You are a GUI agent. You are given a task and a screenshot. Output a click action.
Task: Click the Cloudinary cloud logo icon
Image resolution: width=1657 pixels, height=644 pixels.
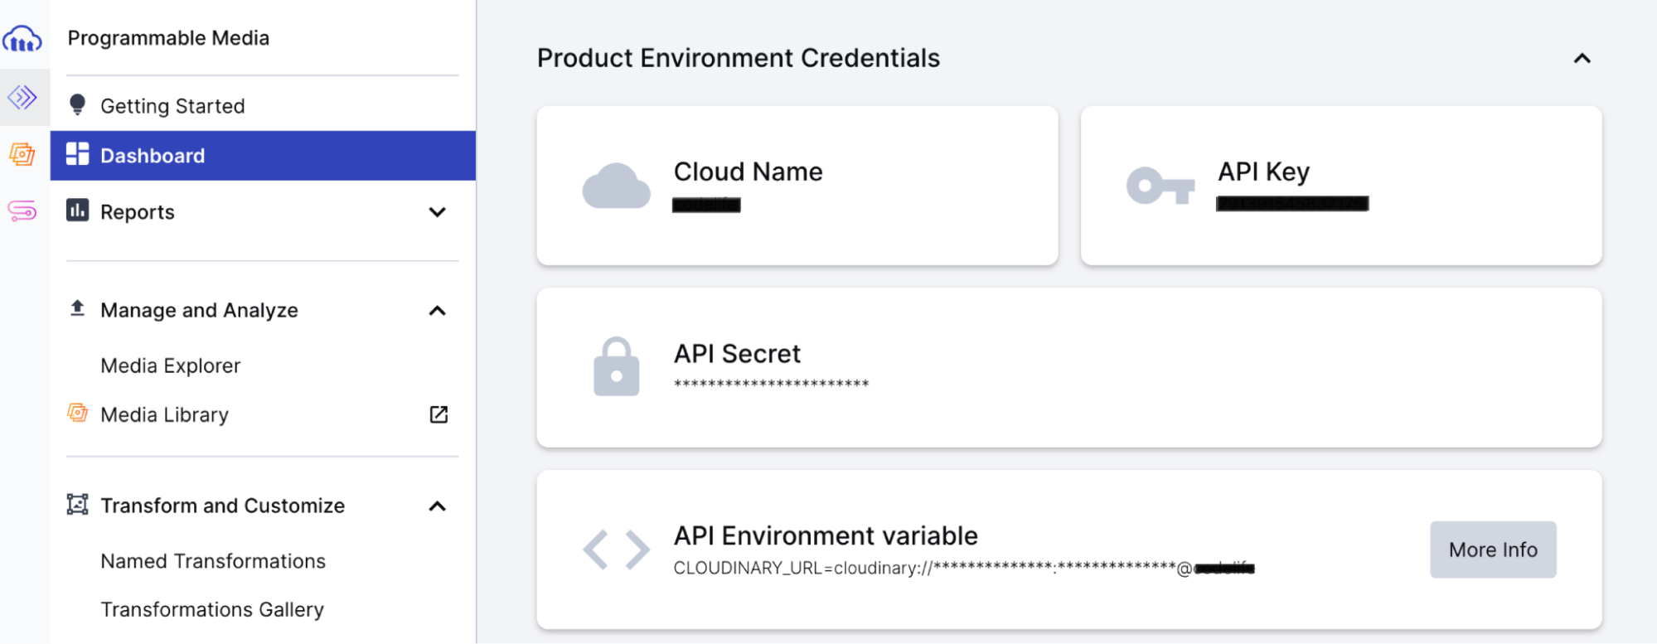pyautogui.click(x=22, y=38)
